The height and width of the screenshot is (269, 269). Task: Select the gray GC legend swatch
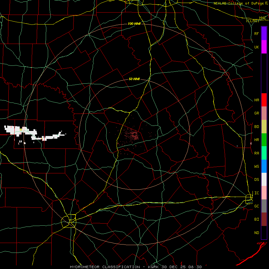(264, 206)
